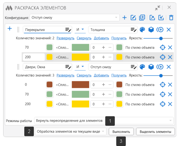This screenshot has height=146, width=179.
Task: Adjust Яркость slider for Двери, Окна
Action: [161, 75]
